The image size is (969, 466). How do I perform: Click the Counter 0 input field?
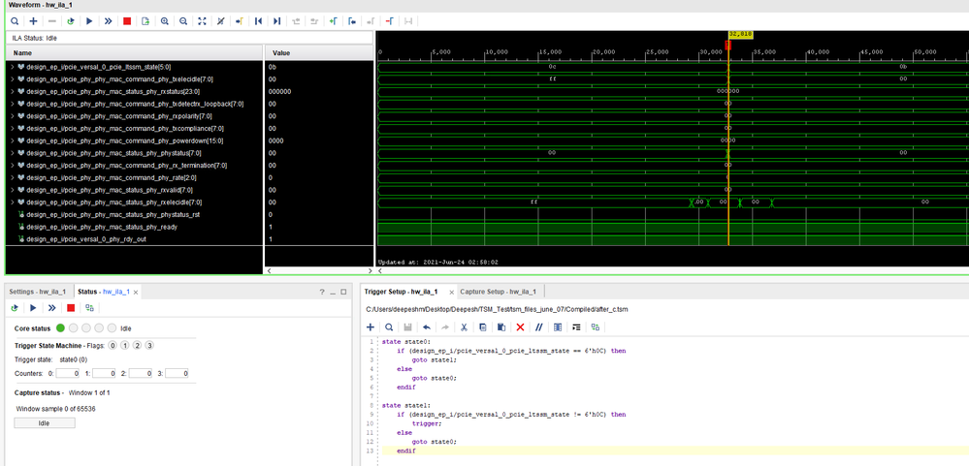click(68, 373)
